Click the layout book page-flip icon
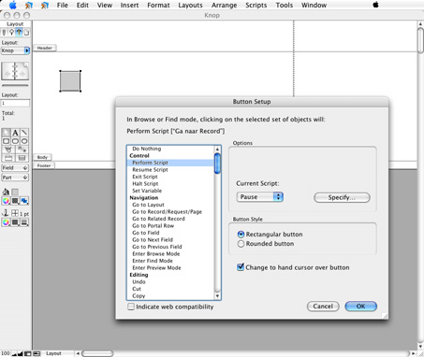 (15, 71)
